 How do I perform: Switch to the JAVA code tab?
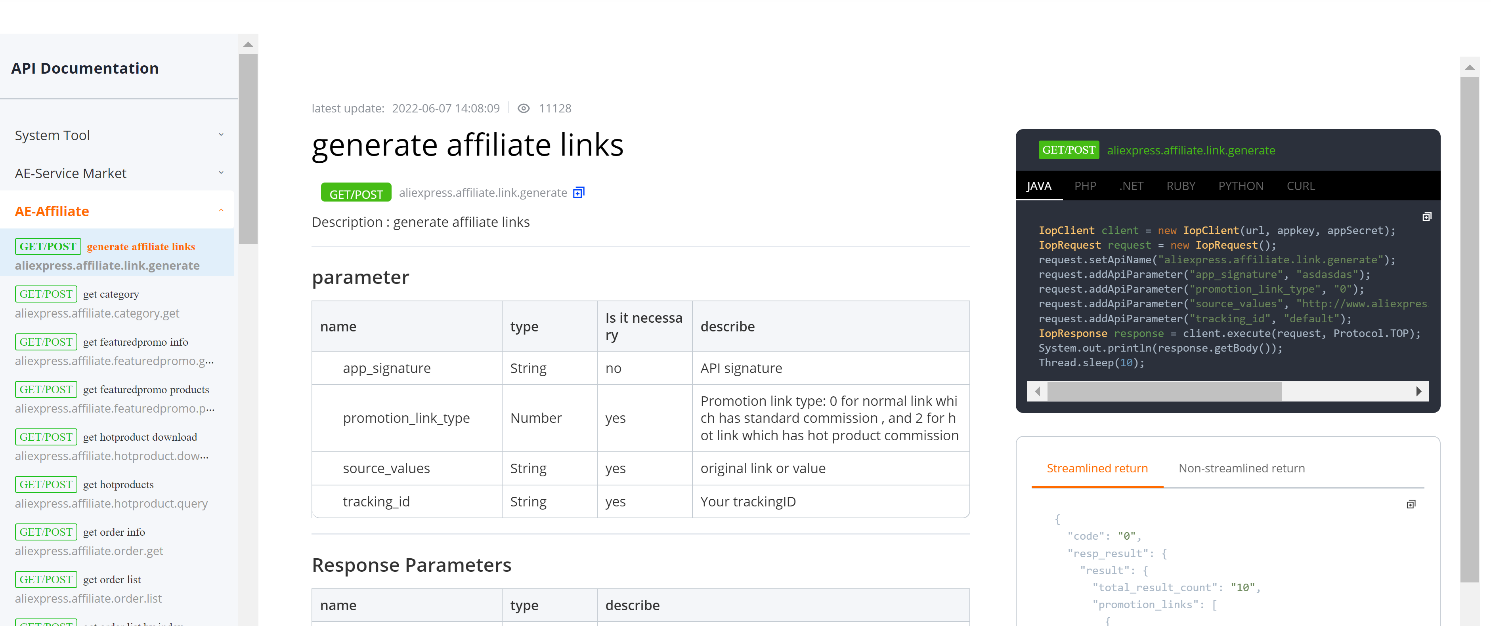[1039, 186]
